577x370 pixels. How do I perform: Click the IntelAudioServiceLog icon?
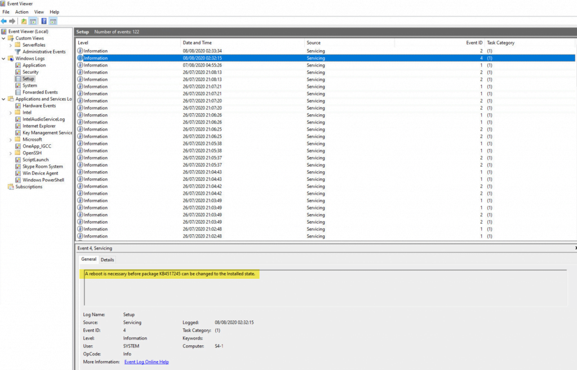click(17, 119)
